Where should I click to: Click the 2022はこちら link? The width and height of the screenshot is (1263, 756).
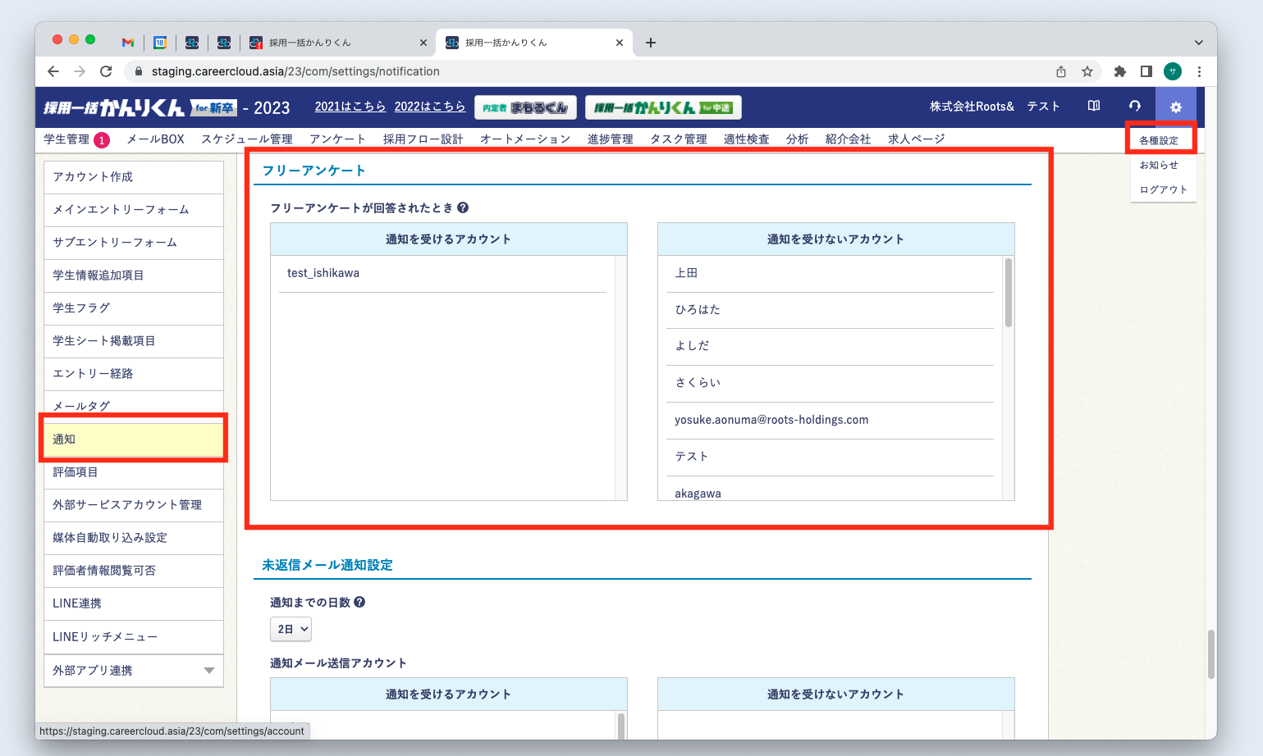430,107
